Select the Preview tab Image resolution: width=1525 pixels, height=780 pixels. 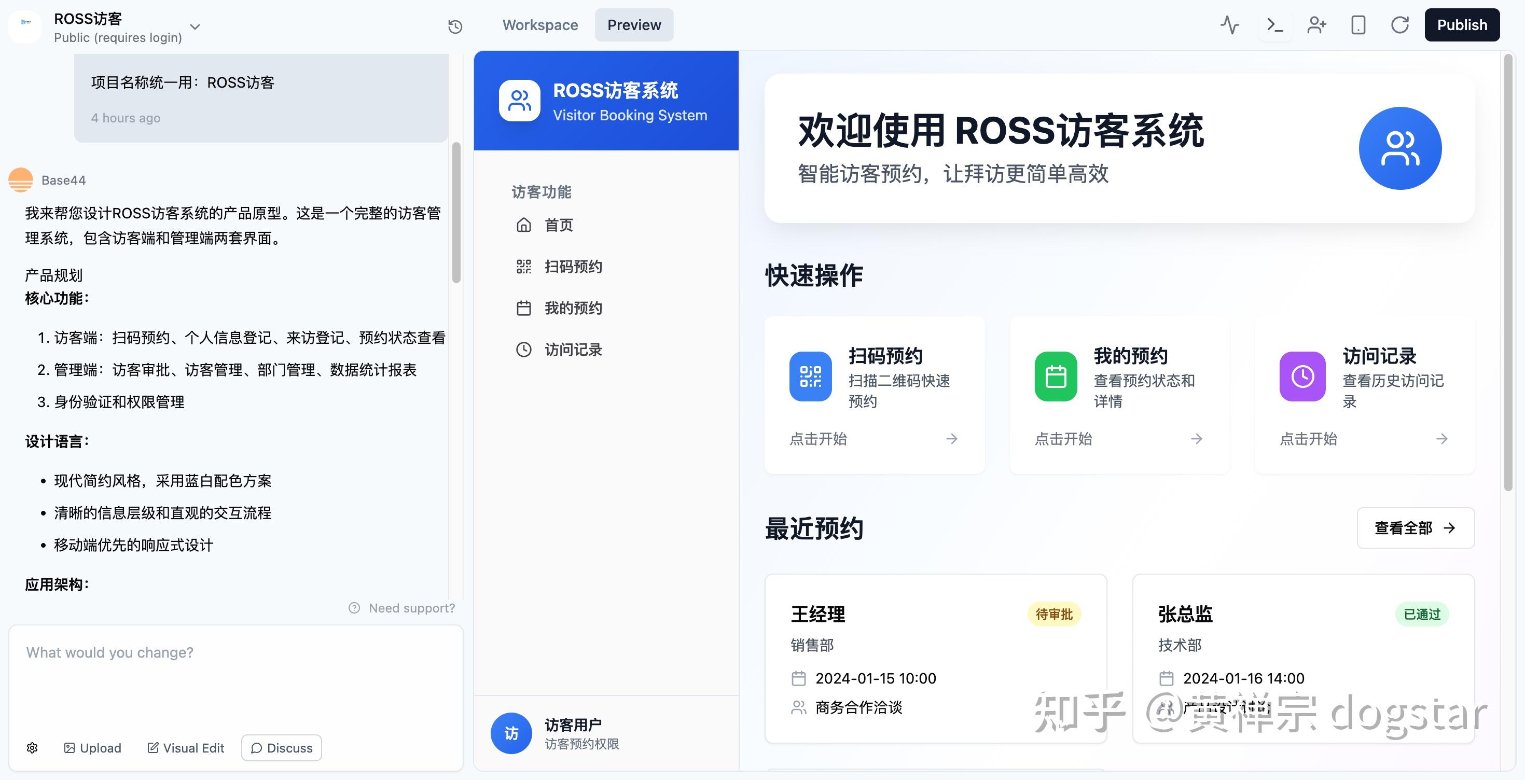coord(634,25)
